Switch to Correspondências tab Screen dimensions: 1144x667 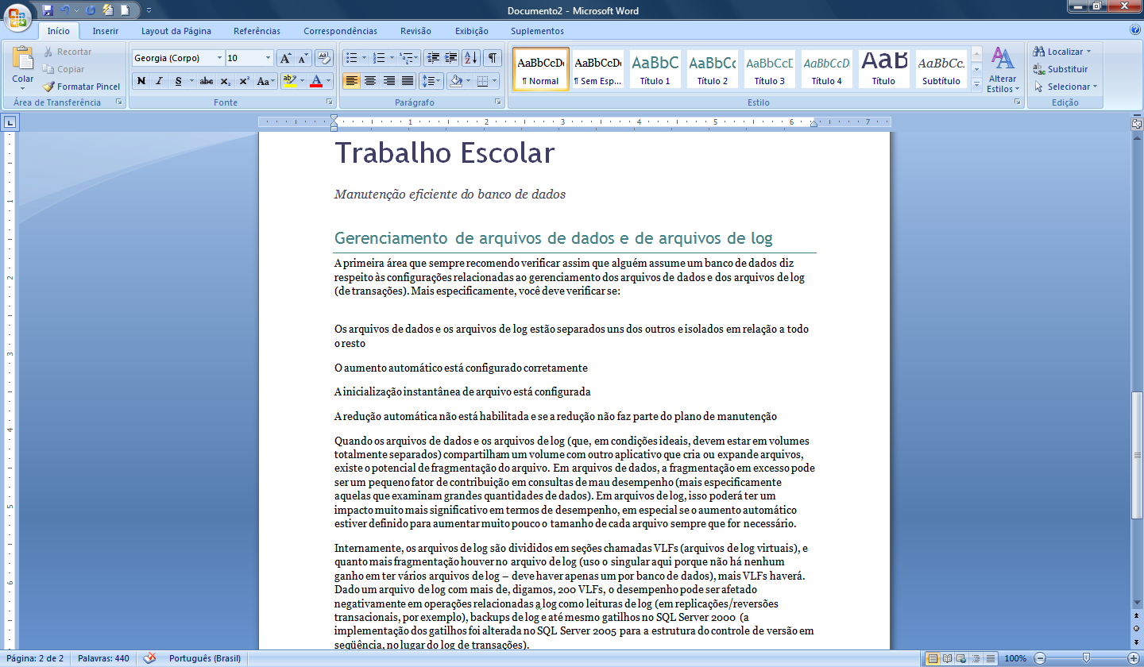(340, 31)
